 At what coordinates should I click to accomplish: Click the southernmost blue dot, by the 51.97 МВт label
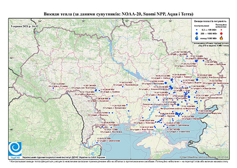97,142
